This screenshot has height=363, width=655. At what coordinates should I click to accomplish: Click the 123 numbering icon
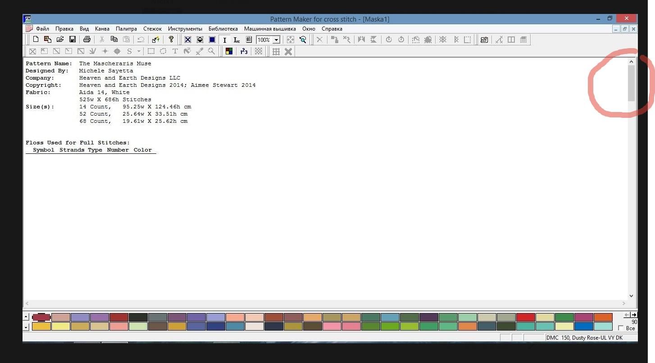244,51
